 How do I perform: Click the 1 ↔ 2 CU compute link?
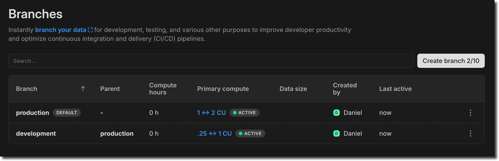[211, 113]
